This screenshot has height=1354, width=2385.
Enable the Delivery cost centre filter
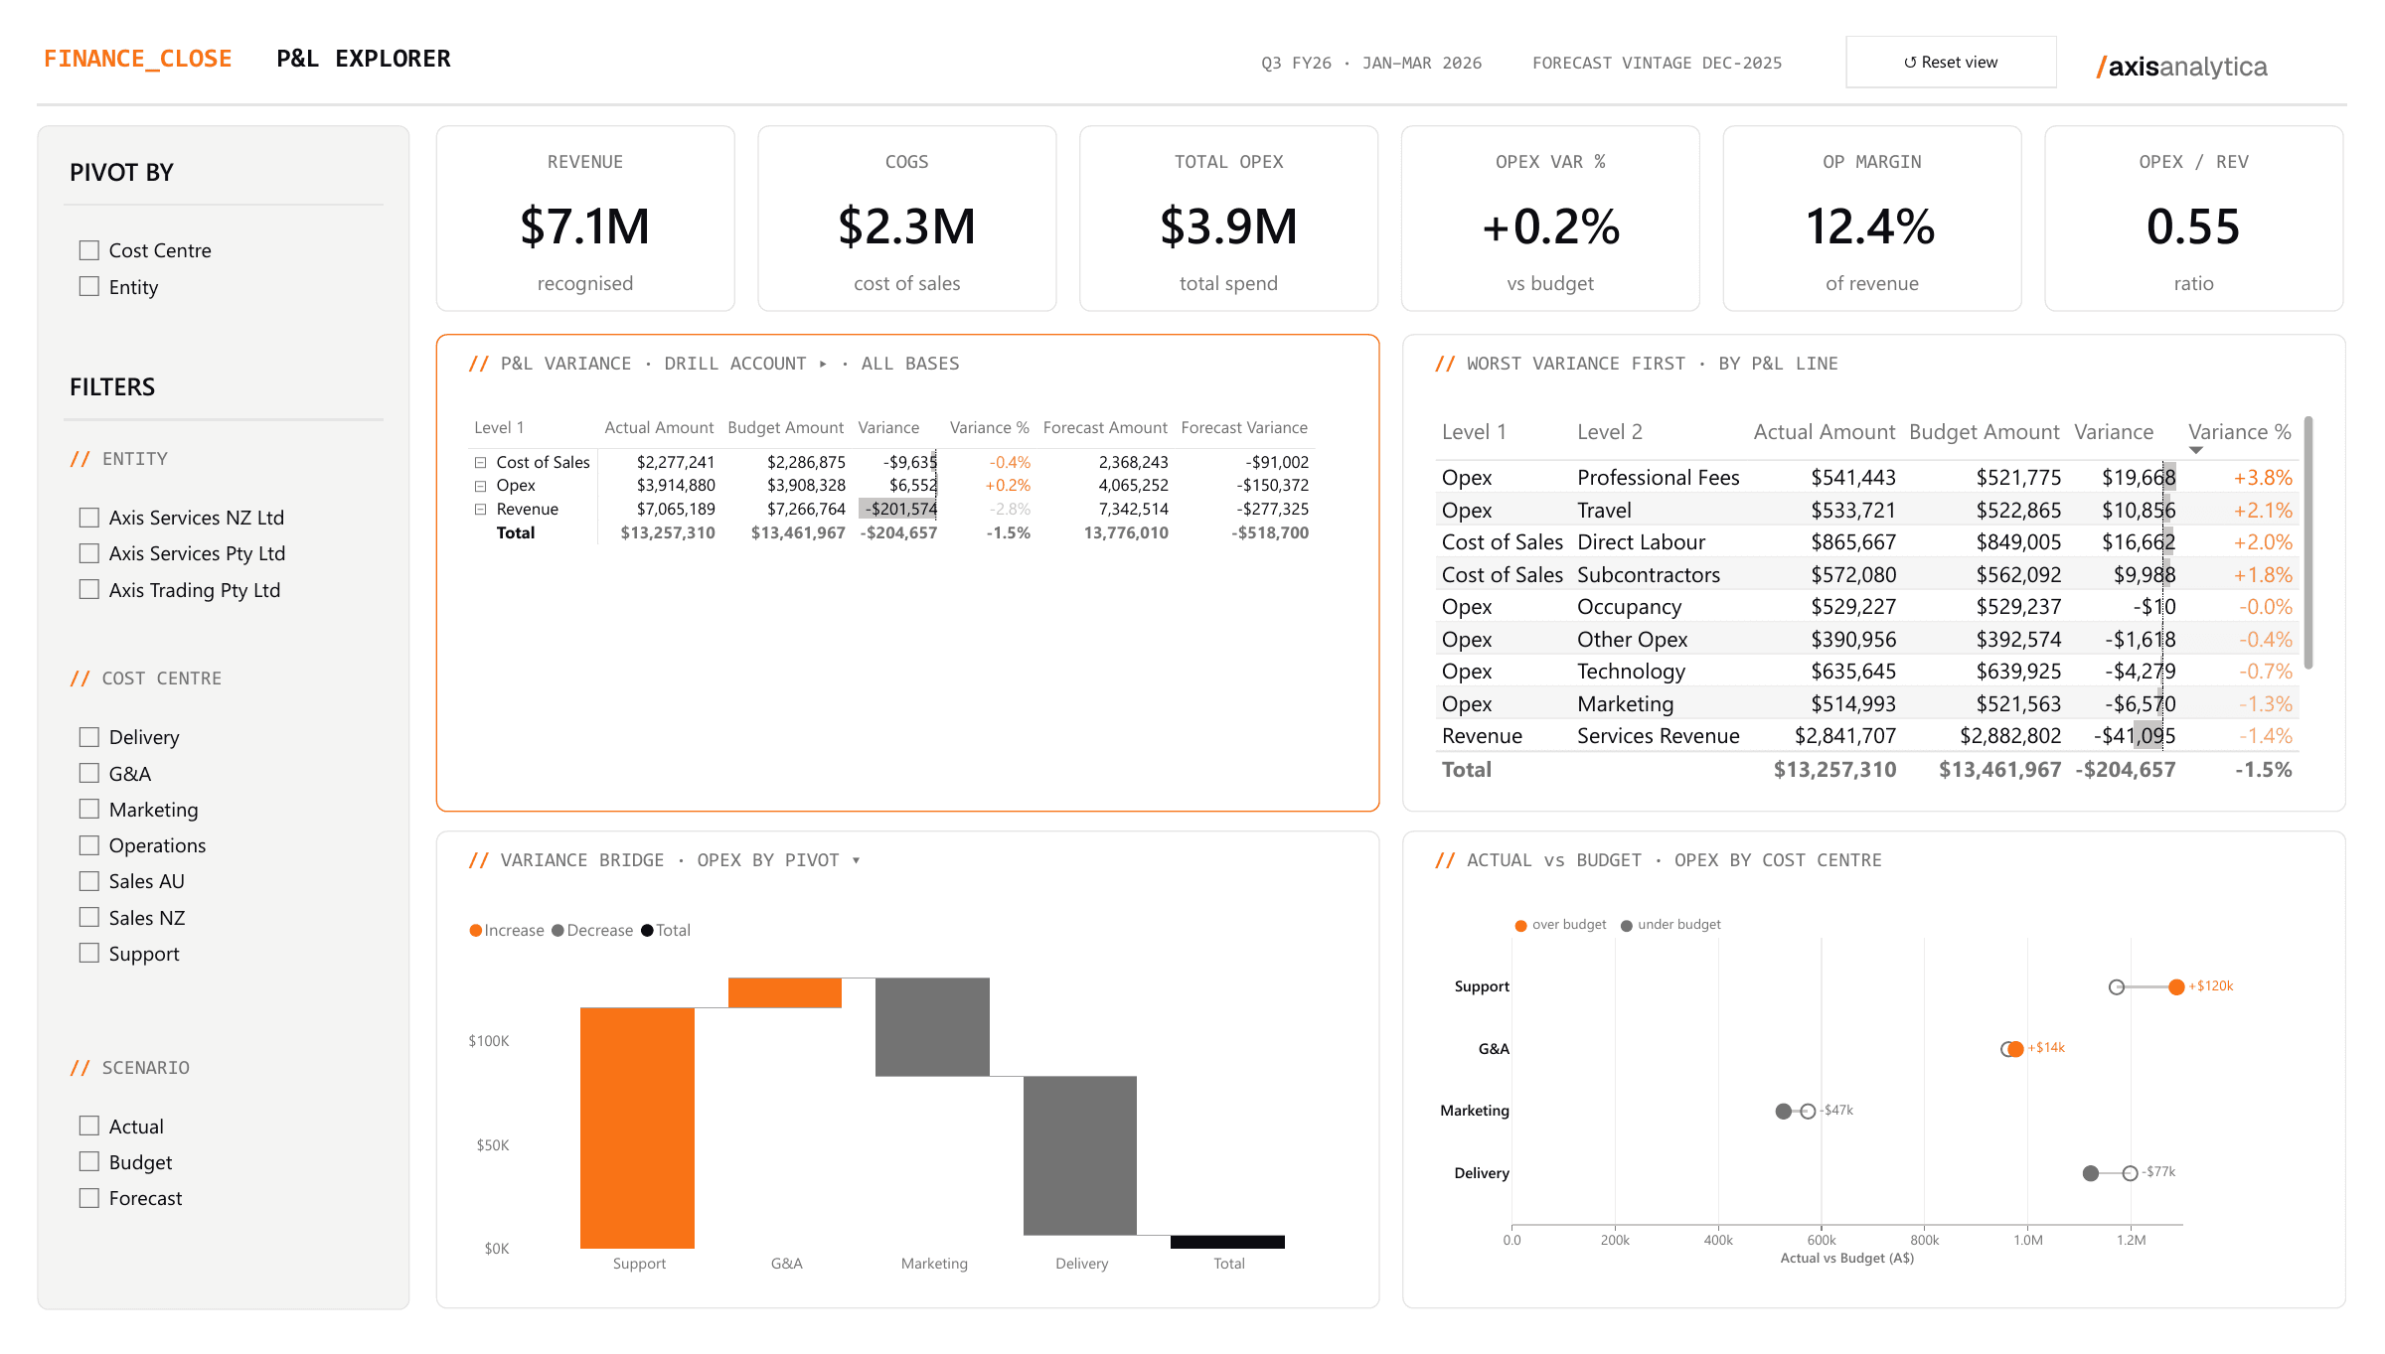(x=89, y=737)
